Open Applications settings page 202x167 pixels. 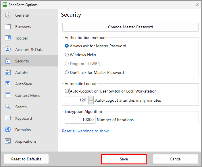(x=29, y=141)
